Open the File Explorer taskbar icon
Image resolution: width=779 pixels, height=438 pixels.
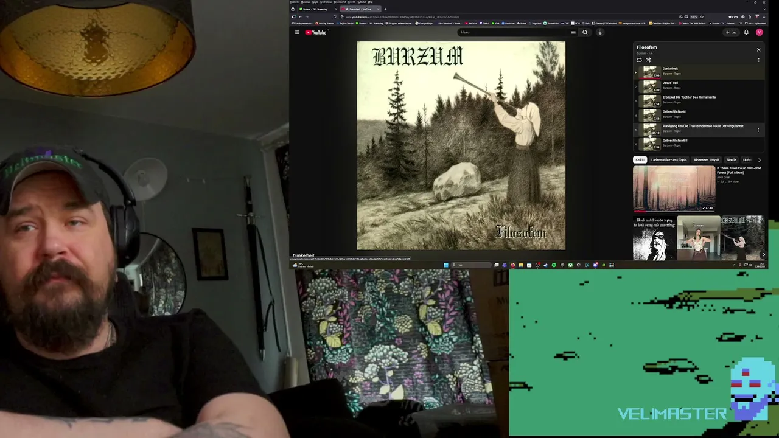[520, 265]
